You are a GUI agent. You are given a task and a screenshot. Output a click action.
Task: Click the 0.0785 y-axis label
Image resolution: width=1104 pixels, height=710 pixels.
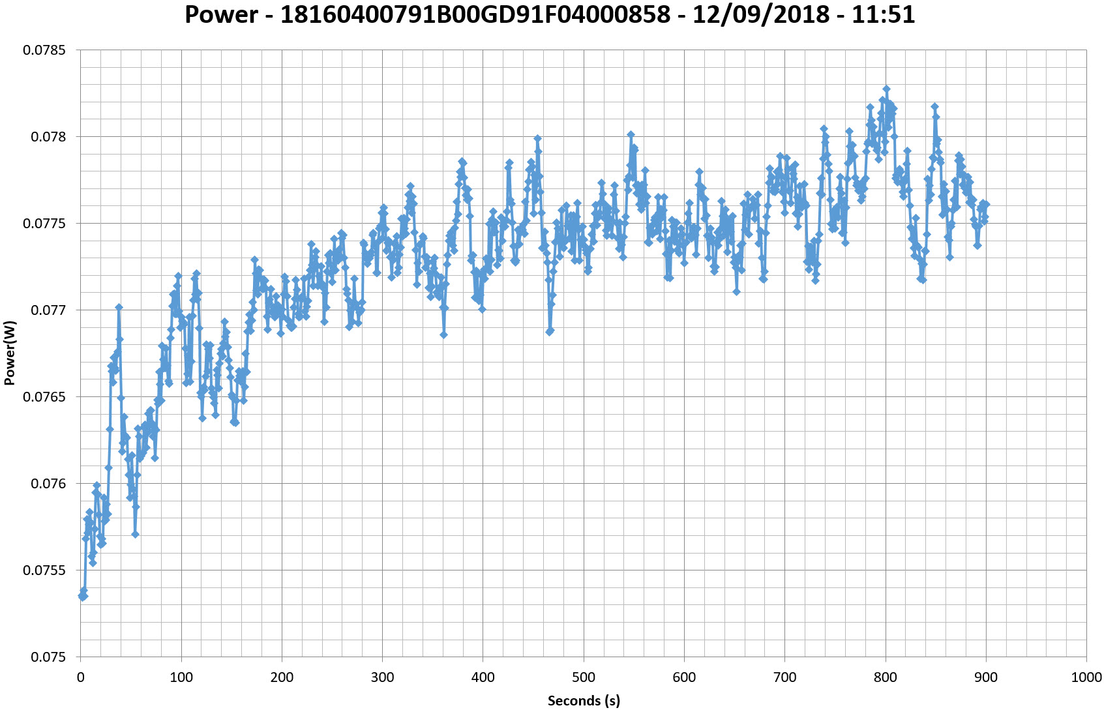[44, 50]
